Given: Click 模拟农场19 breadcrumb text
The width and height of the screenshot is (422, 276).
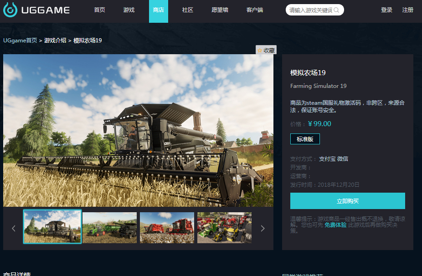Looking at the screenshot, I should tap(87, 41).
